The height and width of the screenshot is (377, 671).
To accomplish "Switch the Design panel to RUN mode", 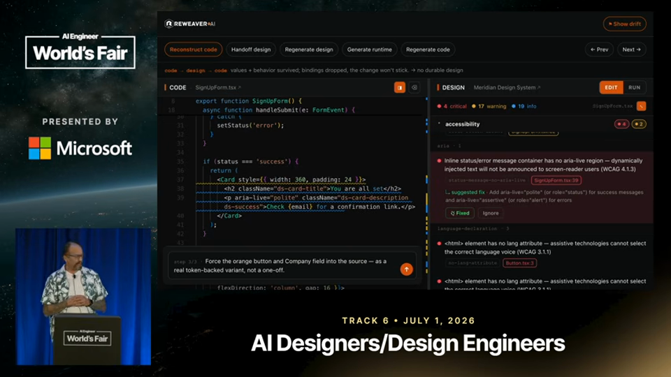I will 634,88.
